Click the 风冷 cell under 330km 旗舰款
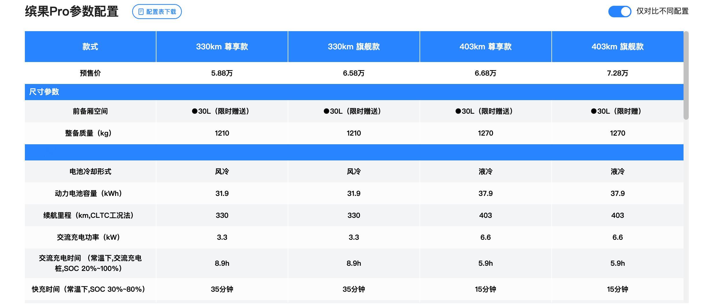711x307 pixels. point(354,171)
